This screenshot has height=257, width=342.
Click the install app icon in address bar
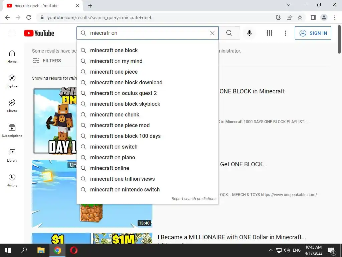pyautogui.click(x=278, y=17)
